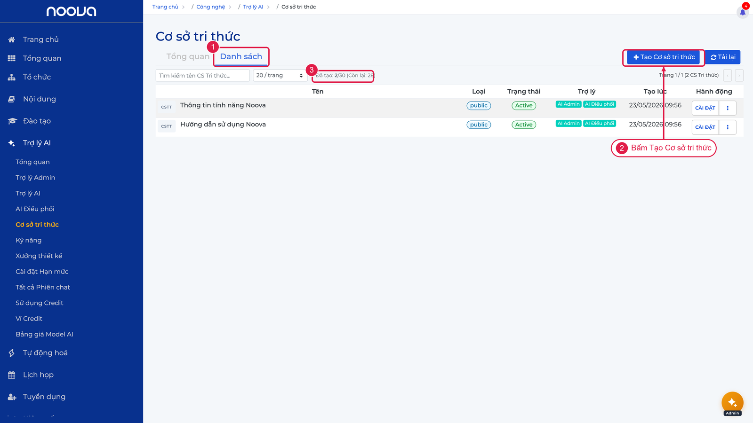Click the Lịch họp calendar icon
The height and width of the screenshot is (423, 753).
[12, 375]
